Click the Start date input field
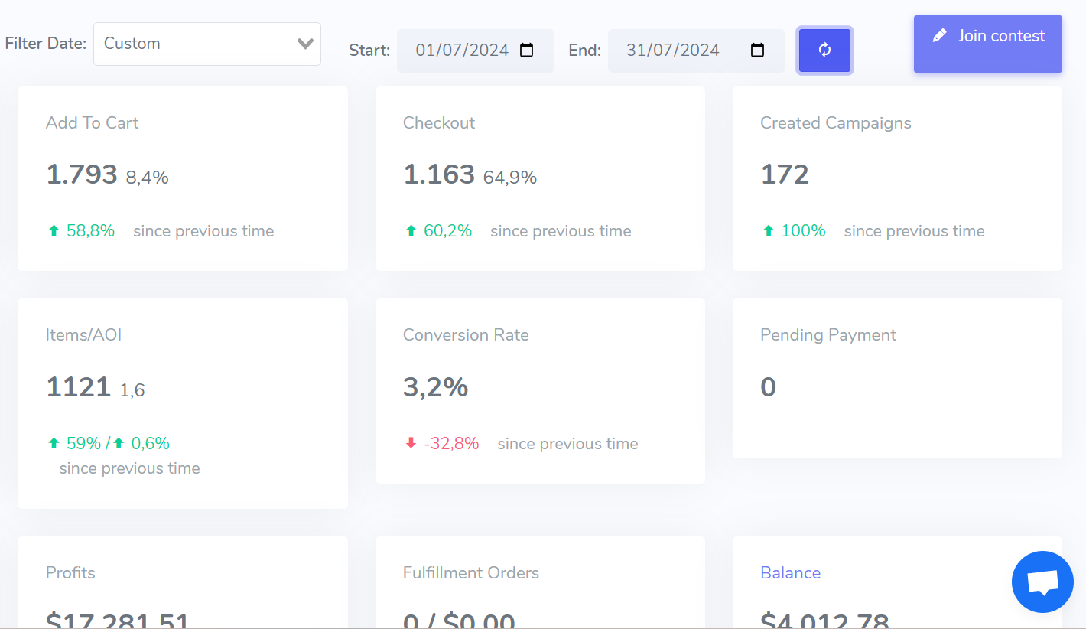Viewport: 1086px width, 629px height. (462, 51)
